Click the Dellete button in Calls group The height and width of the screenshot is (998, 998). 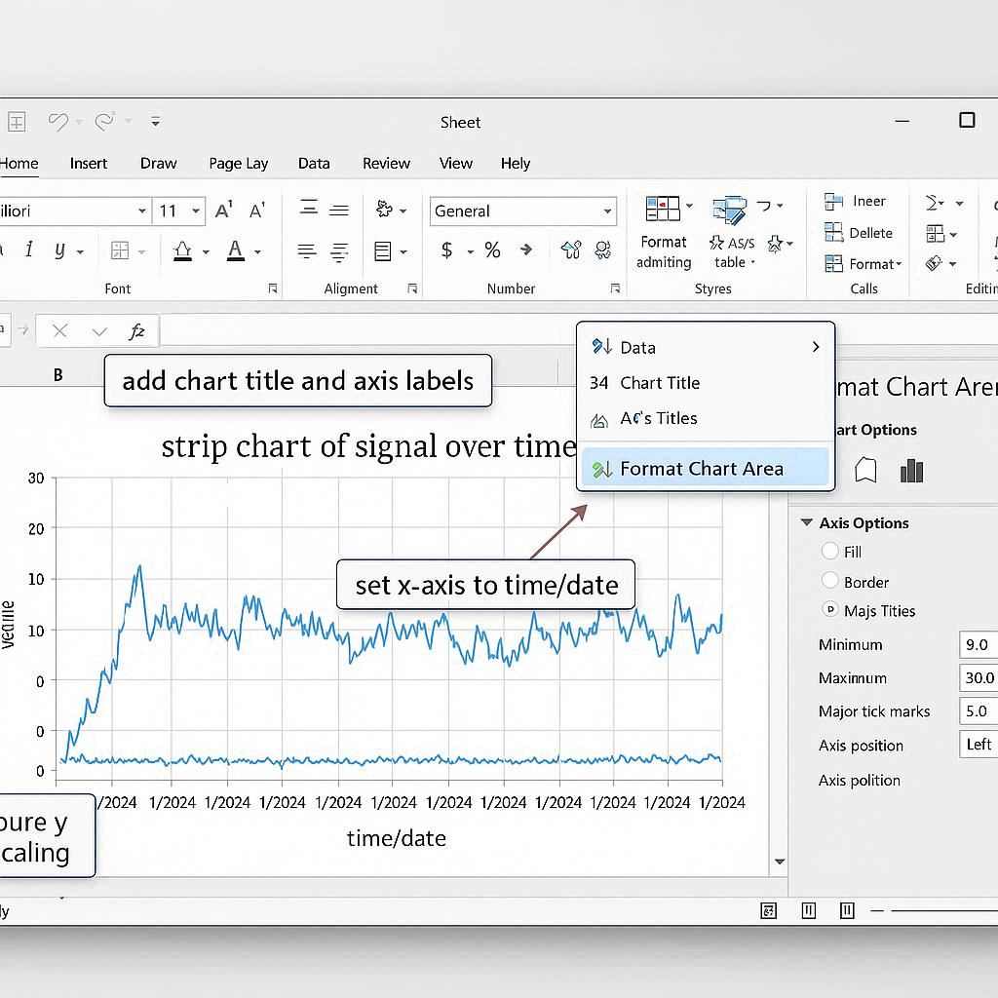[x=859, y=233]
